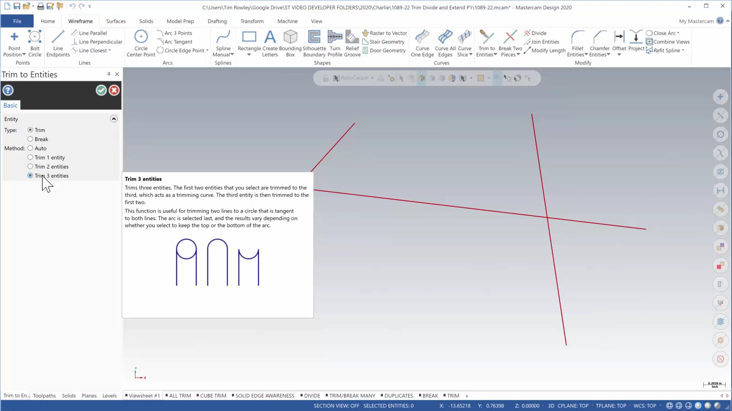Switch to the Surfaces ribbon tab
The image size is (732, 411).
[116, 21]
